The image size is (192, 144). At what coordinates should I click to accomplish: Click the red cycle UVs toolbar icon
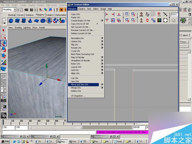tap(147, 20)
